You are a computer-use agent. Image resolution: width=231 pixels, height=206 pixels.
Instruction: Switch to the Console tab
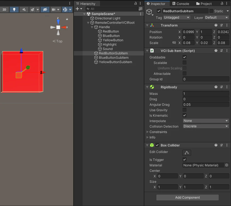pyautogui.click(x=181, y=4)
